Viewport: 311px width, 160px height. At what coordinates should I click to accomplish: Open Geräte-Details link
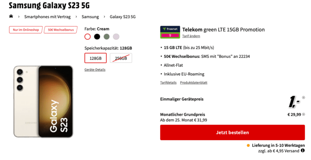(x=95, y=69)
